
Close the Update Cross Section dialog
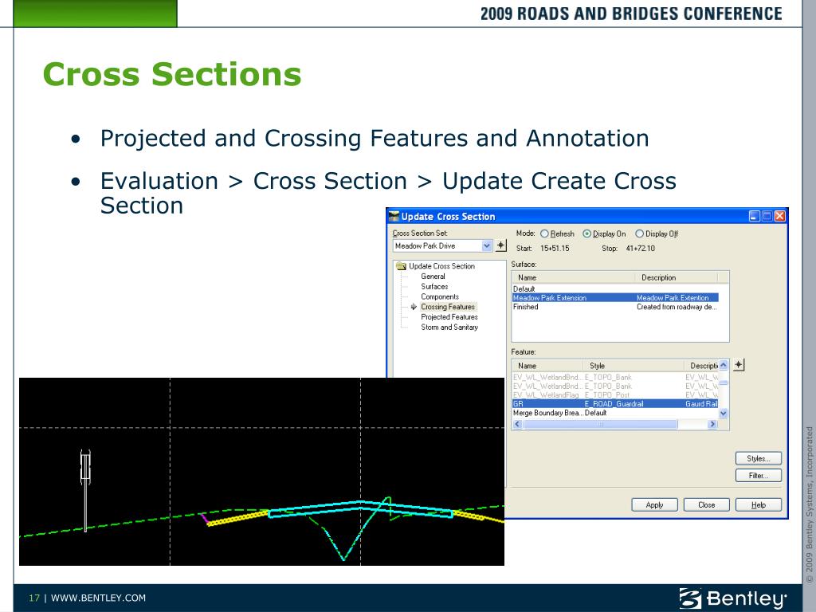click(779, 216)
